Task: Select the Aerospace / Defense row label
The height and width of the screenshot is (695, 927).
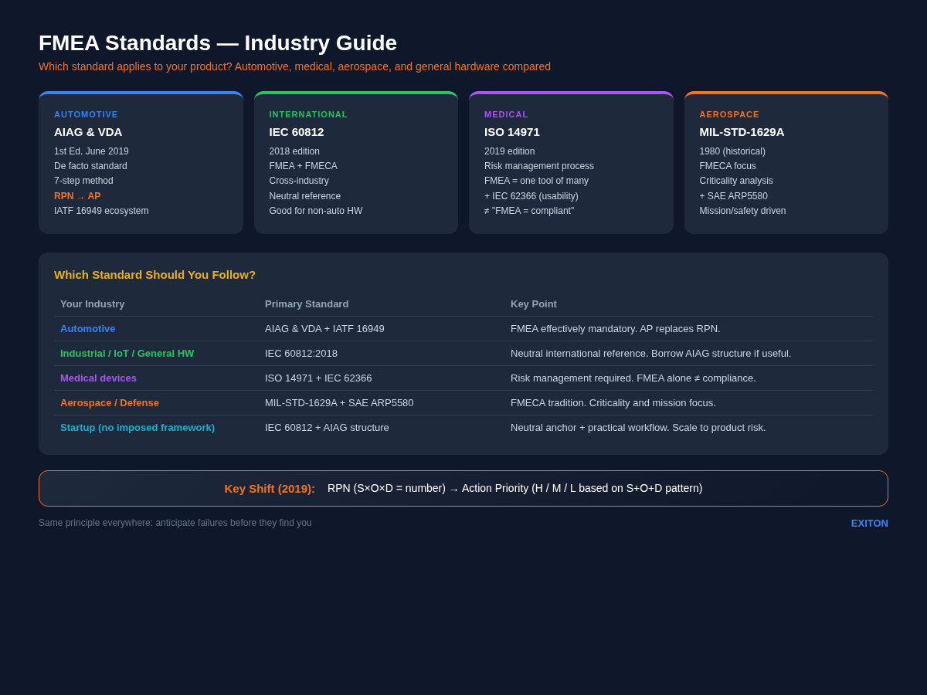Action: pos(110,402)
